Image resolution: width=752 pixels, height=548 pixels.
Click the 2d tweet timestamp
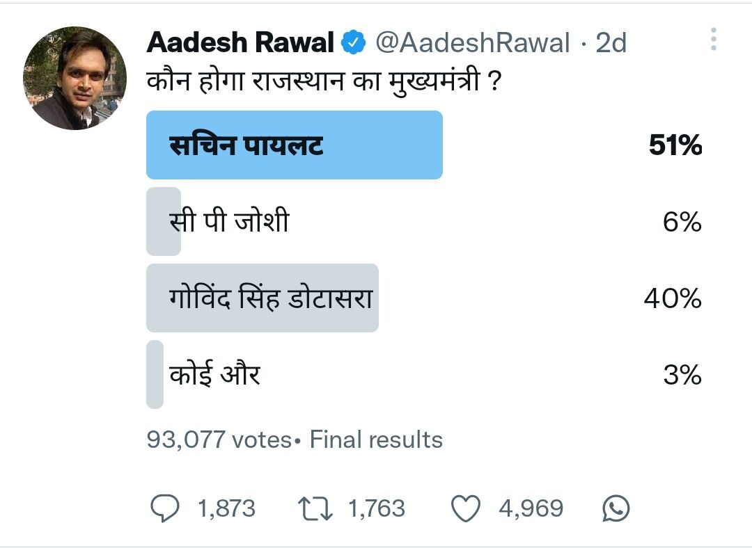tap(611, 43)
